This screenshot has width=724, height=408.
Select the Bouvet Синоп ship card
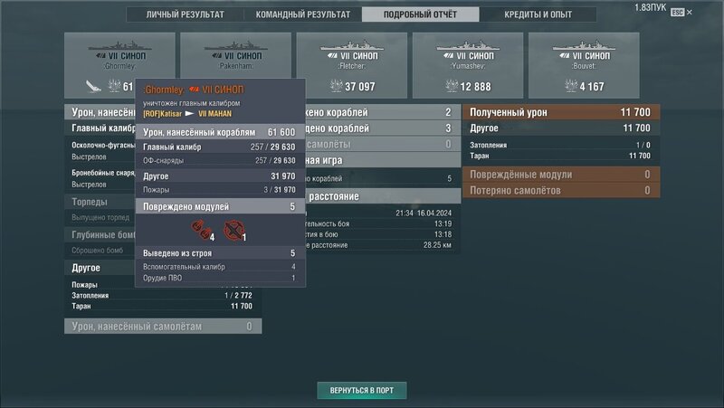coord(584,65)
